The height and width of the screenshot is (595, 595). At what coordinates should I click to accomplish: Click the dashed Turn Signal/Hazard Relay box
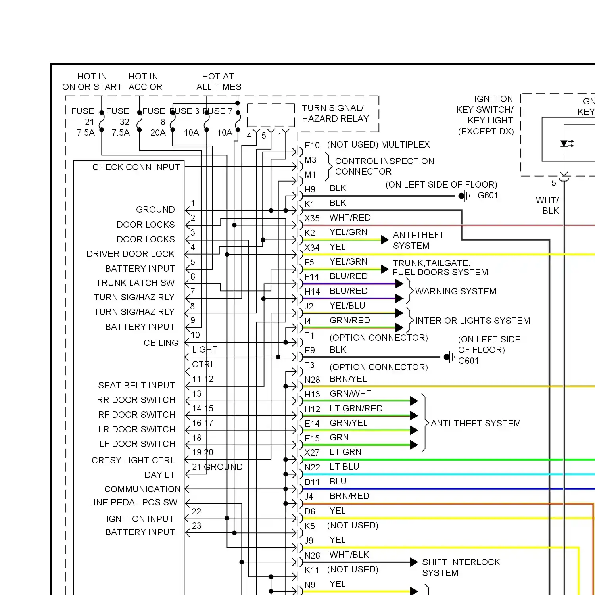(271, 115)
